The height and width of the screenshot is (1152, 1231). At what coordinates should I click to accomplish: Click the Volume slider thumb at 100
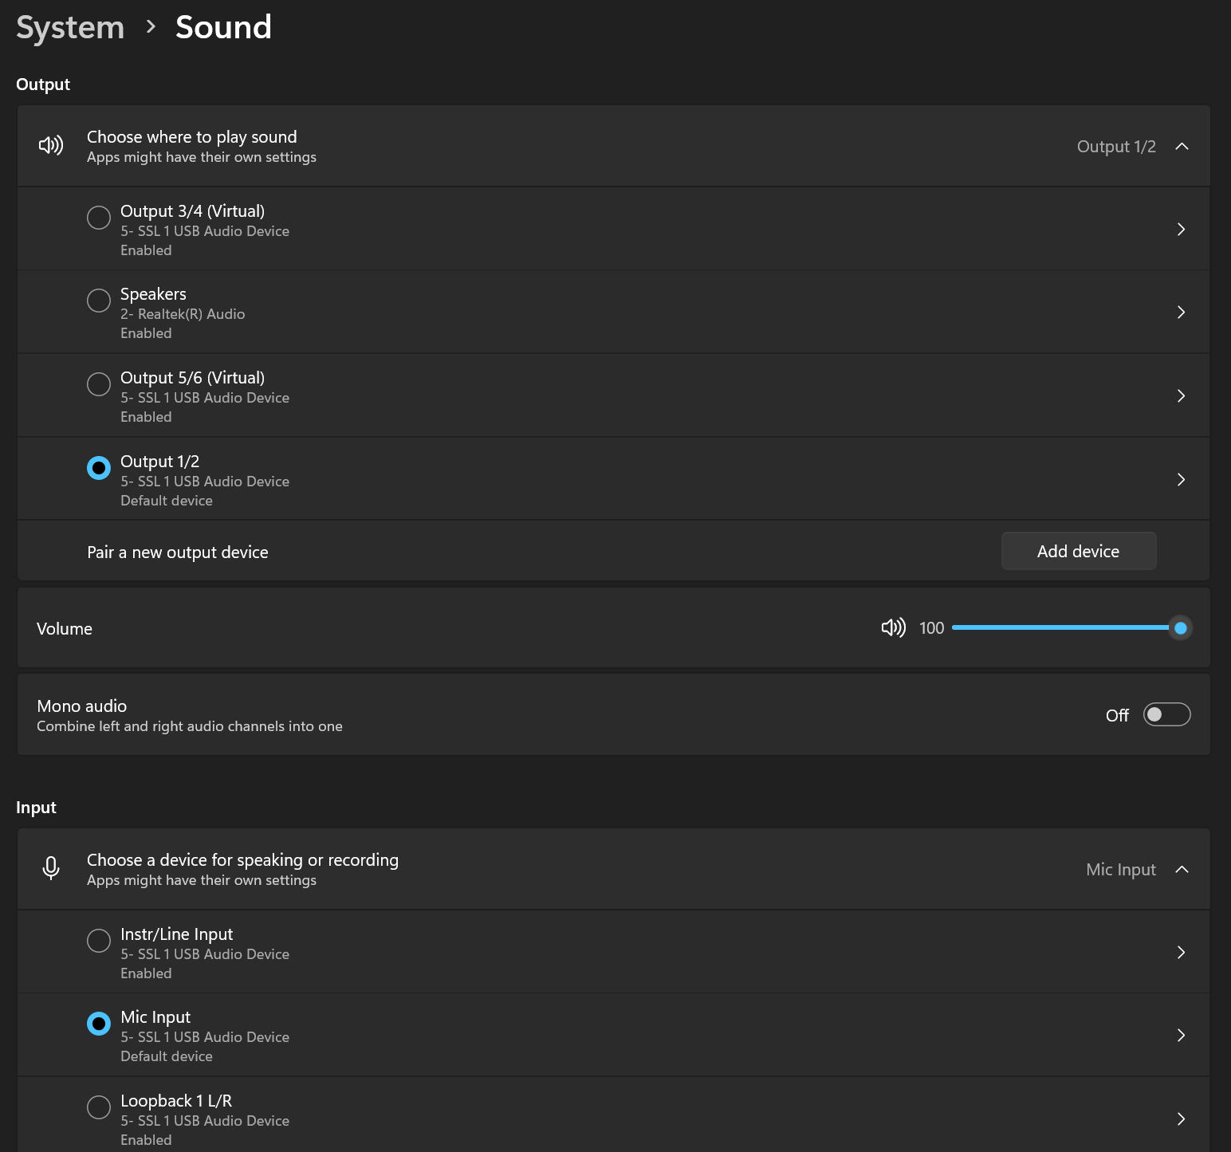pyautogui.click(x=1181, y=628)
